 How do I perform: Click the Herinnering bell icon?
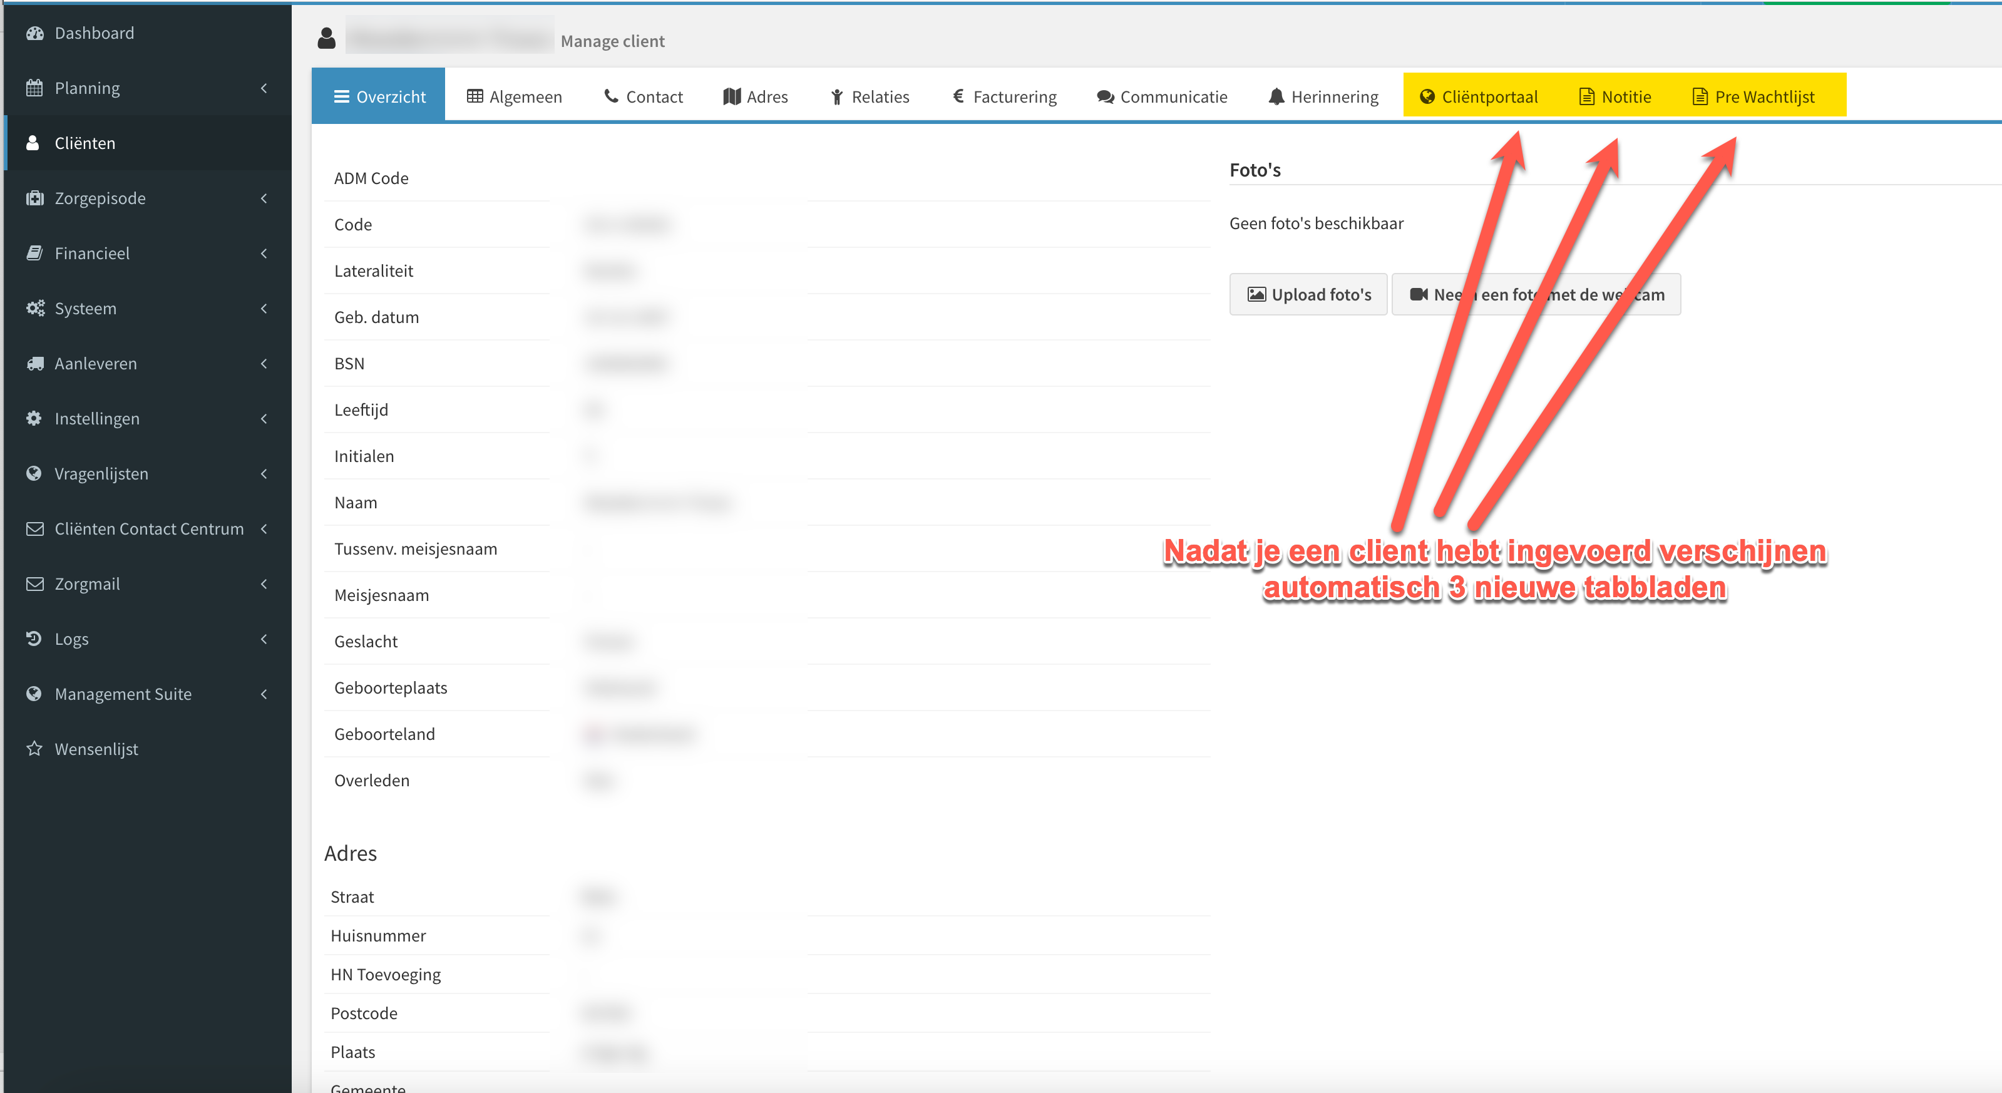tap(1276, 96)
